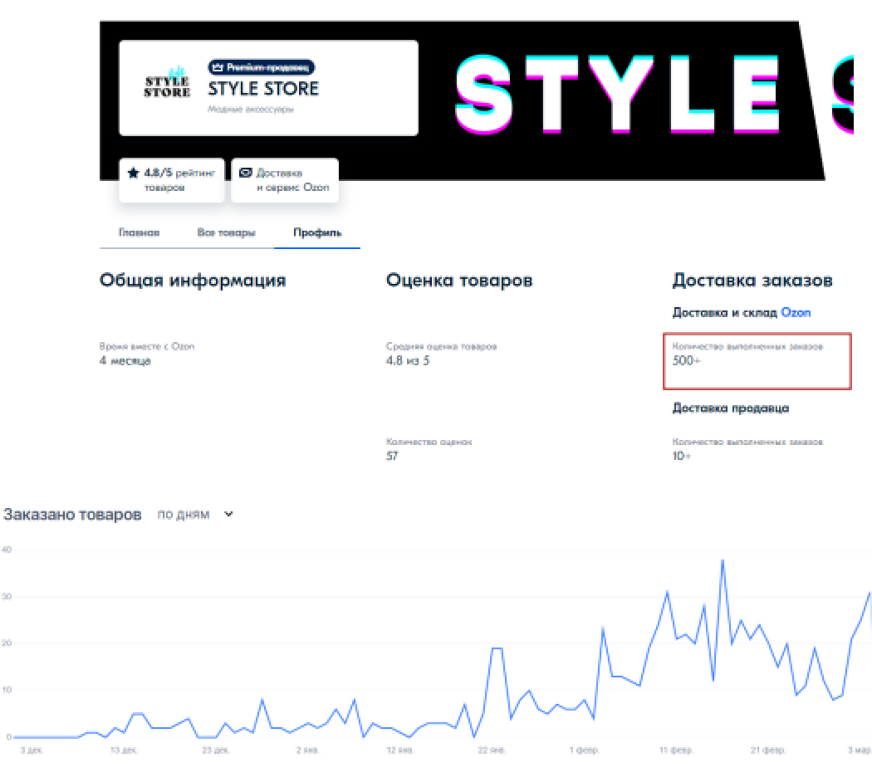Click the large STYLE banner text

[617, 95]
